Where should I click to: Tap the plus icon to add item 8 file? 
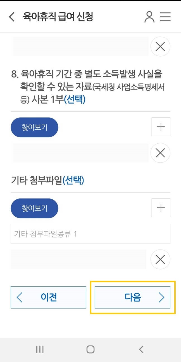161,127
